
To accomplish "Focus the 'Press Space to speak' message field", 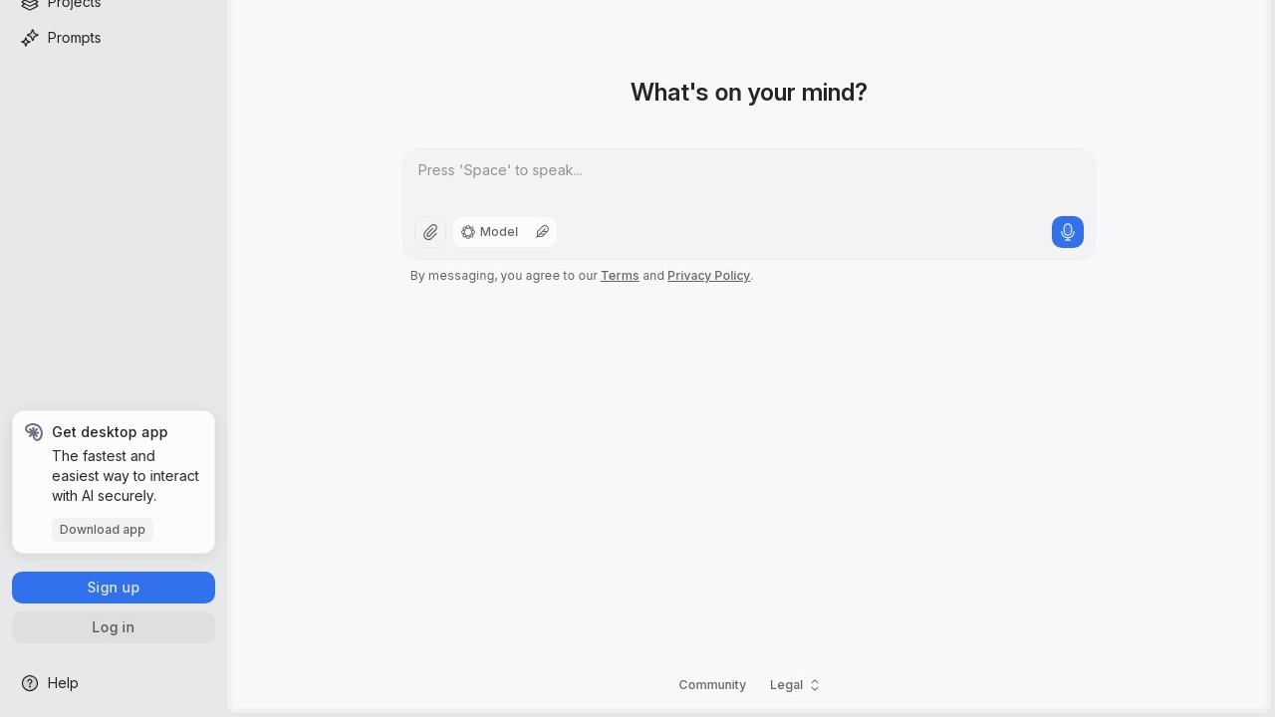I will 749,179.
